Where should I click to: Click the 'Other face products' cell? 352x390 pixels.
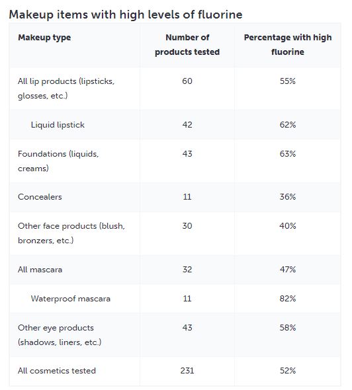point(71,233)
